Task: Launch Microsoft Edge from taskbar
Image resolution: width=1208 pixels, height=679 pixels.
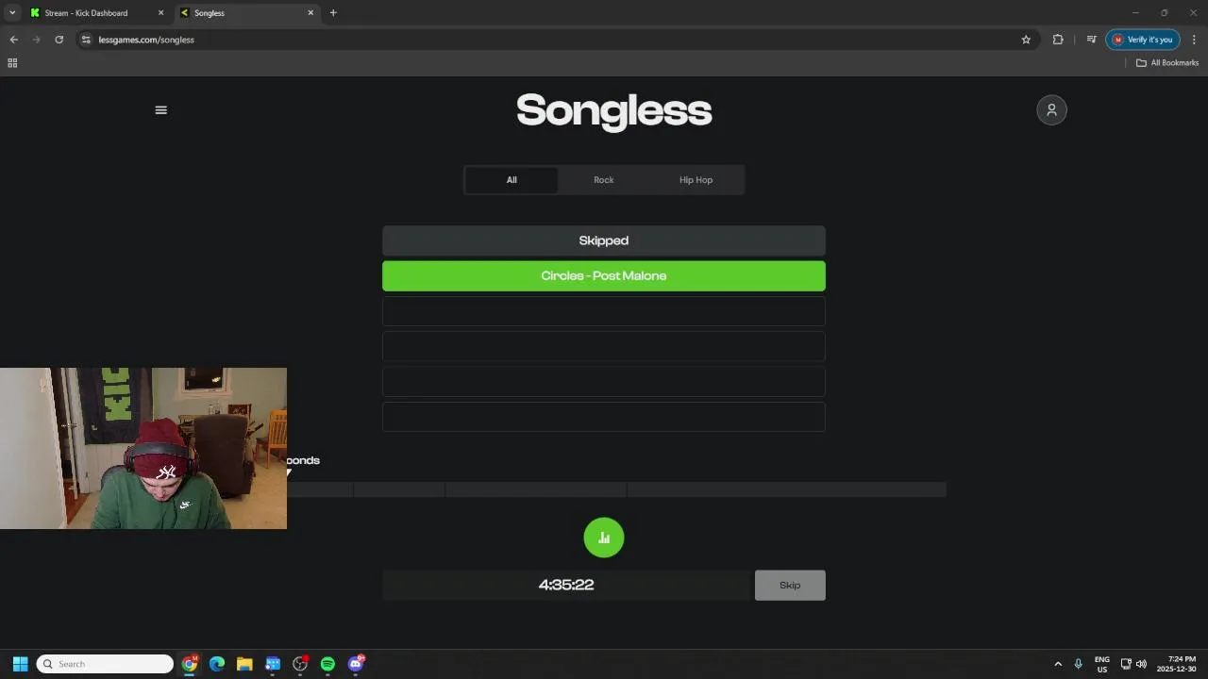Action: coord(217,664)
